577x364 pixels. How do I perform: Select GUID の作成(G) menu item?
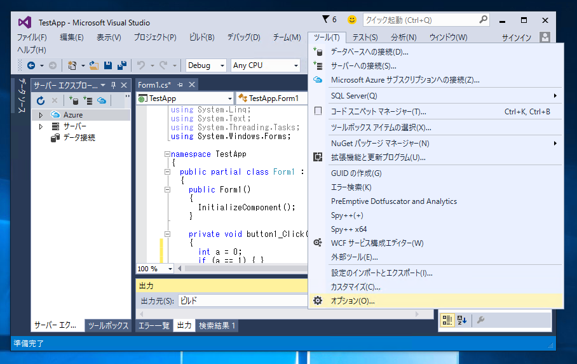click(436, 173)
